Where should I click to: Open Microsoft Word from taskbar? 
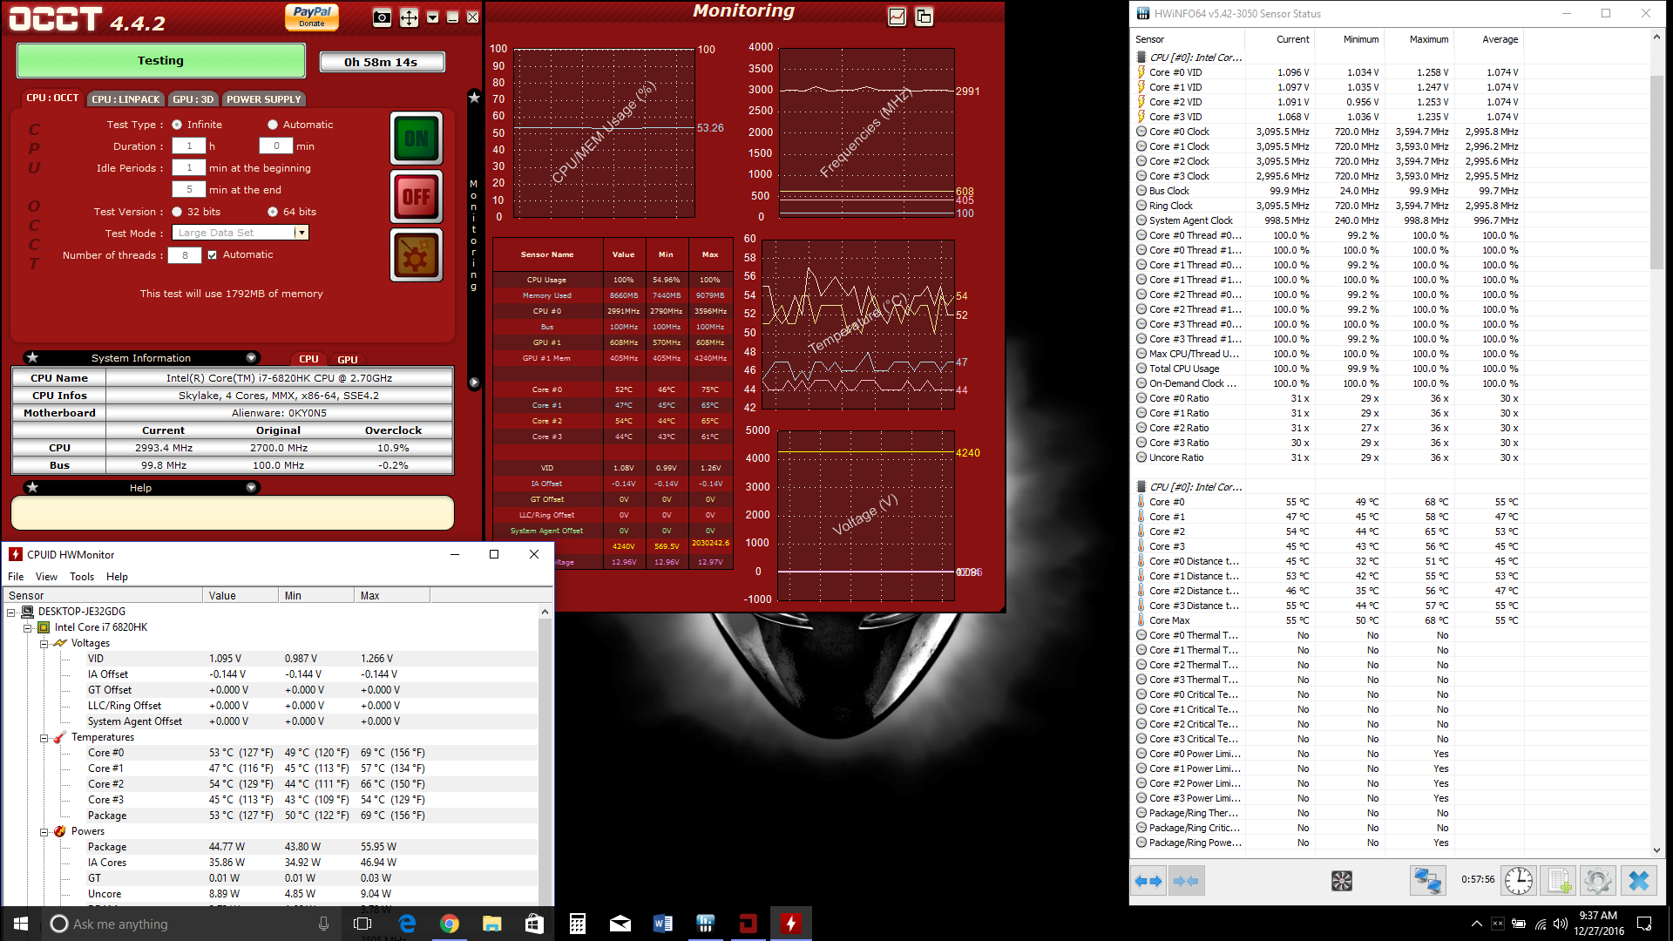[662, 924]
